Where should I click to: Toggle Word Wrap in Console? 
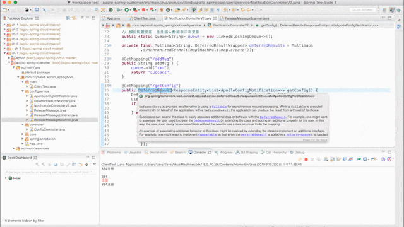pos(338,160)
